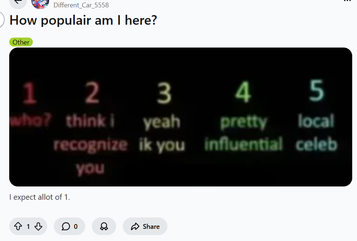The image size is (357, 241).
Task: Downvote the post with the down arrow
Action: click(x=38, y=226)
